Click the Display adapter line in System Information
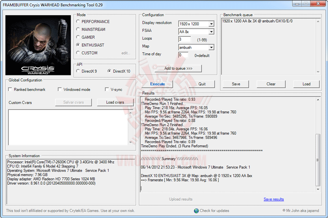Screen dimensions: 328x218 coord(51,179)
